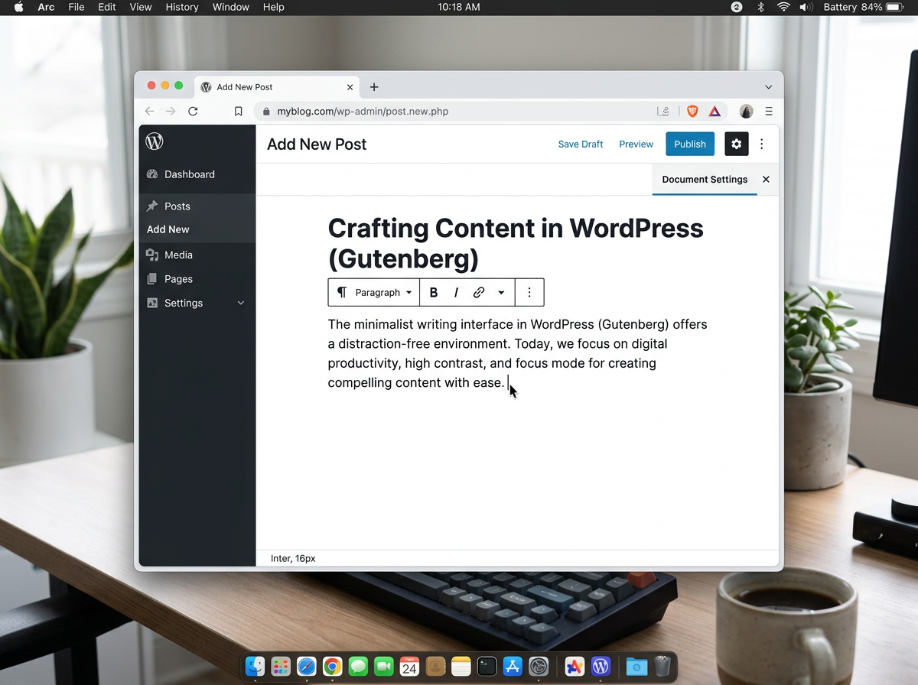Click the Bold formatting icon
This screenshot has width=918, height=685.
tap(434, 293)
